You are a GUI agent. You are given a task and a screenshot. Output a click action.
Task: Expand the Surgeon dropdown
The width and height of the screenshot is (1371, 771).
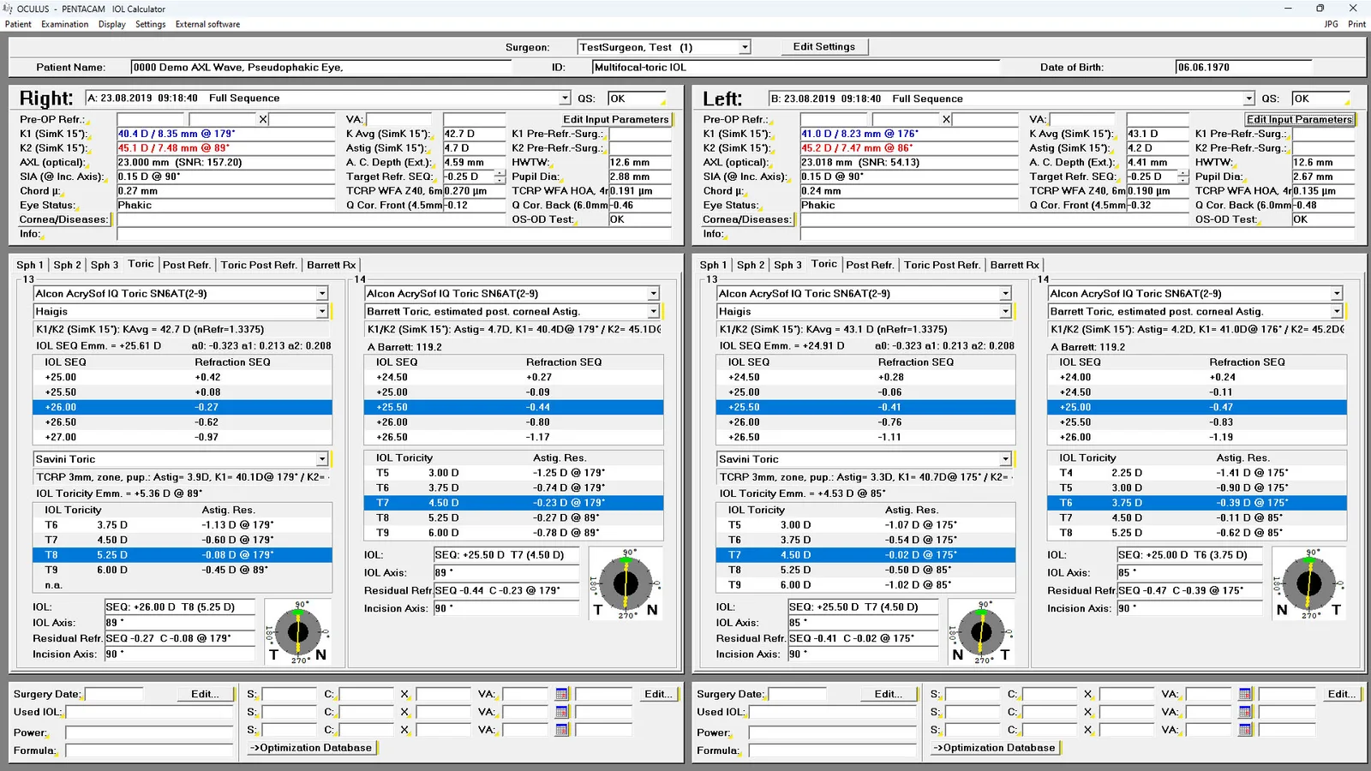[745, 47]
